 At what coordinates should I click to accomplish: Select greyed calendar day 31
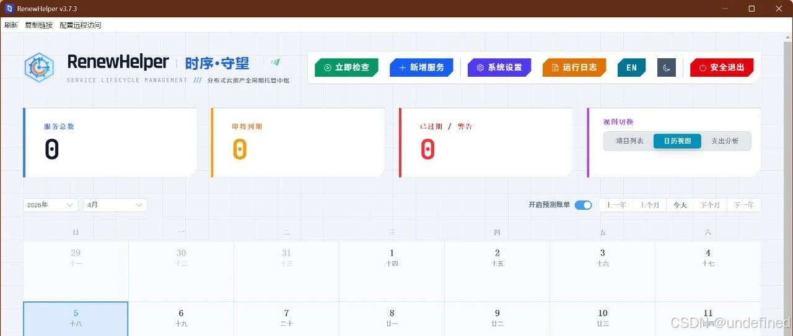click(x=286, y=271)
